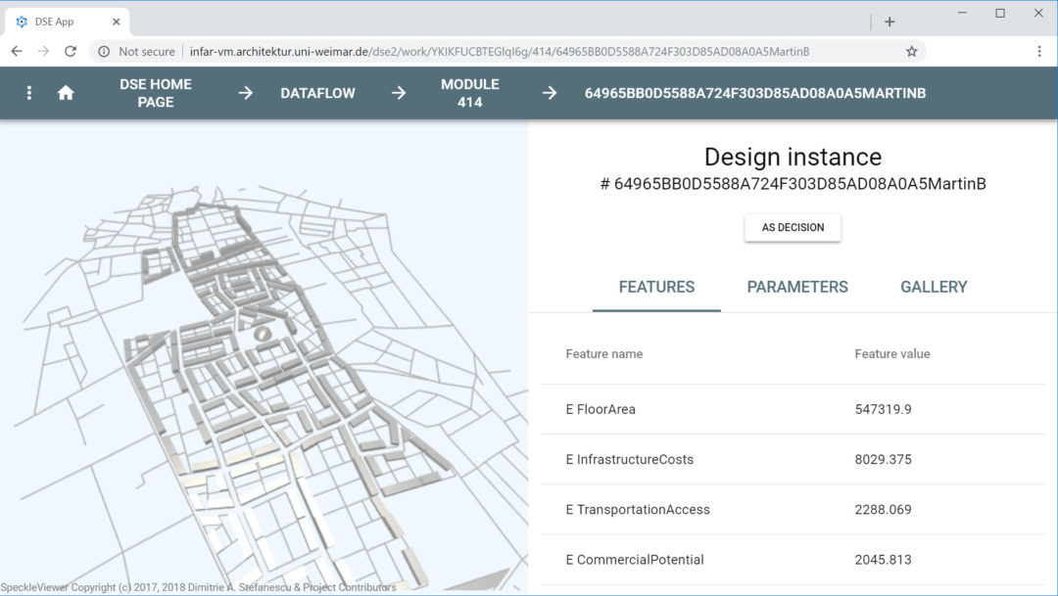Click the Design instance heading
The width and height of the screenshot is (1058, 596).
793,158
